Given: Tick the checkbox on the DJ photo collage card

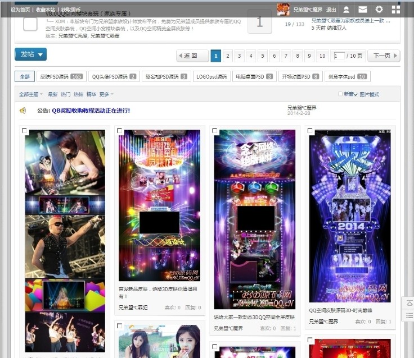Looking at the screenshot, I should 24,131.
